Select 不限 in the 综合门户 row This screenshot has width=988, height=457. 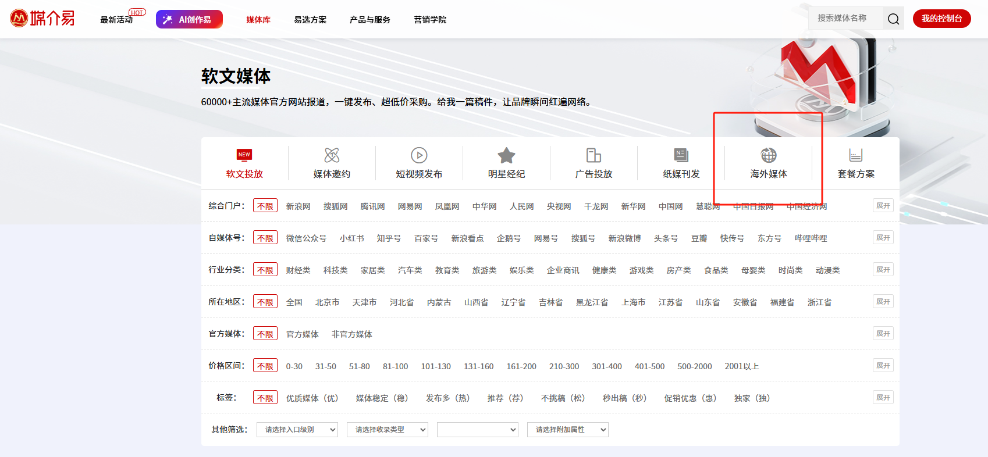pyautogui.click(x=265, y=206)
